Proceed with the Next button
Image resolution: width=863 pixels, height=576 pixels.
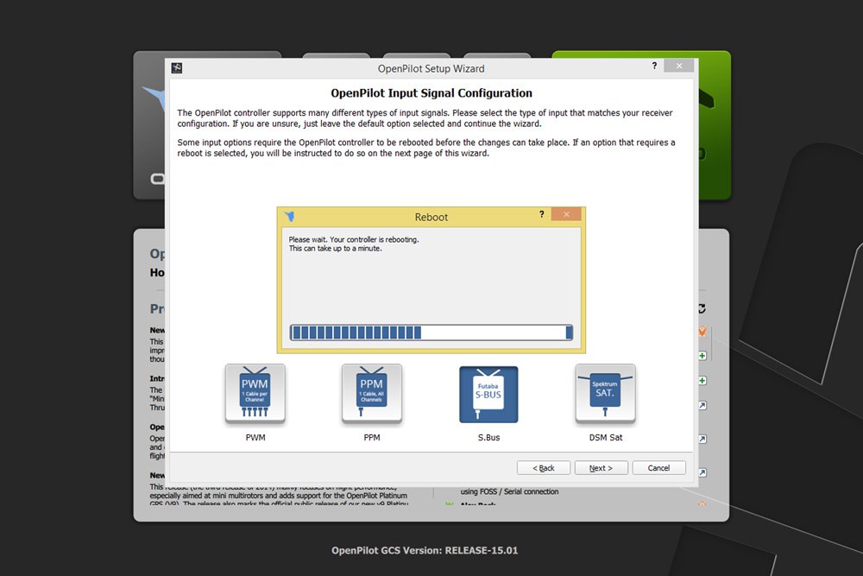(601, 467)
